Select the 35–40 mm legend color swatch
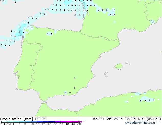The height and width of the screenshot is (125, 162). click(63, 122)
